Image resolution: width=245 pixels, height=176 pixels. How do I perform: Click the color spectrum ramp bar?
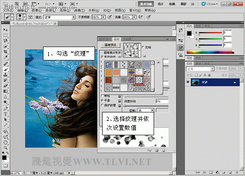pyautogui.click(x=211, y=52)
